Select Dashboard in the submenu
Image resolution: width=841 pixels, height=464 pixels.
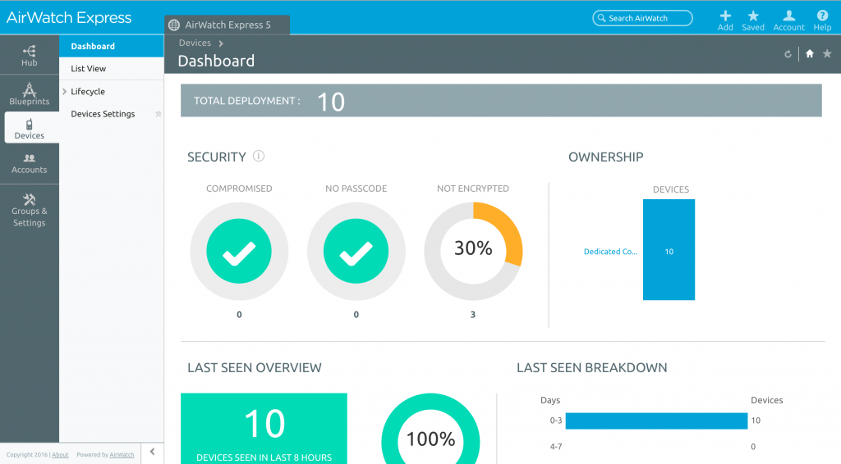tap(112, 46)
